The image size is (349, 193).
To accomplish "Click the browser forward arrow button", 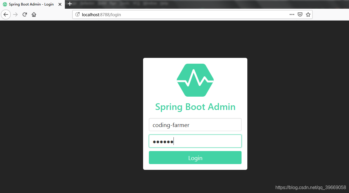I will click(x=15, y=14).
